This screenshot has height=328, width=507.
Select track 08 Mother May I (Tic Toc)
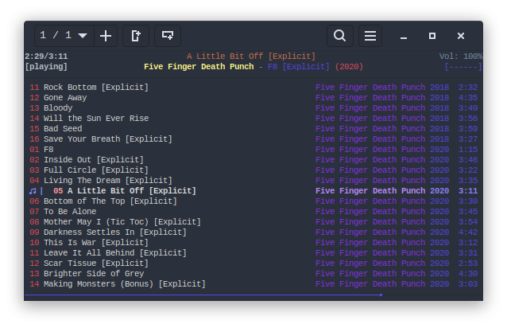pyautogui.click(x=253, y=222)
